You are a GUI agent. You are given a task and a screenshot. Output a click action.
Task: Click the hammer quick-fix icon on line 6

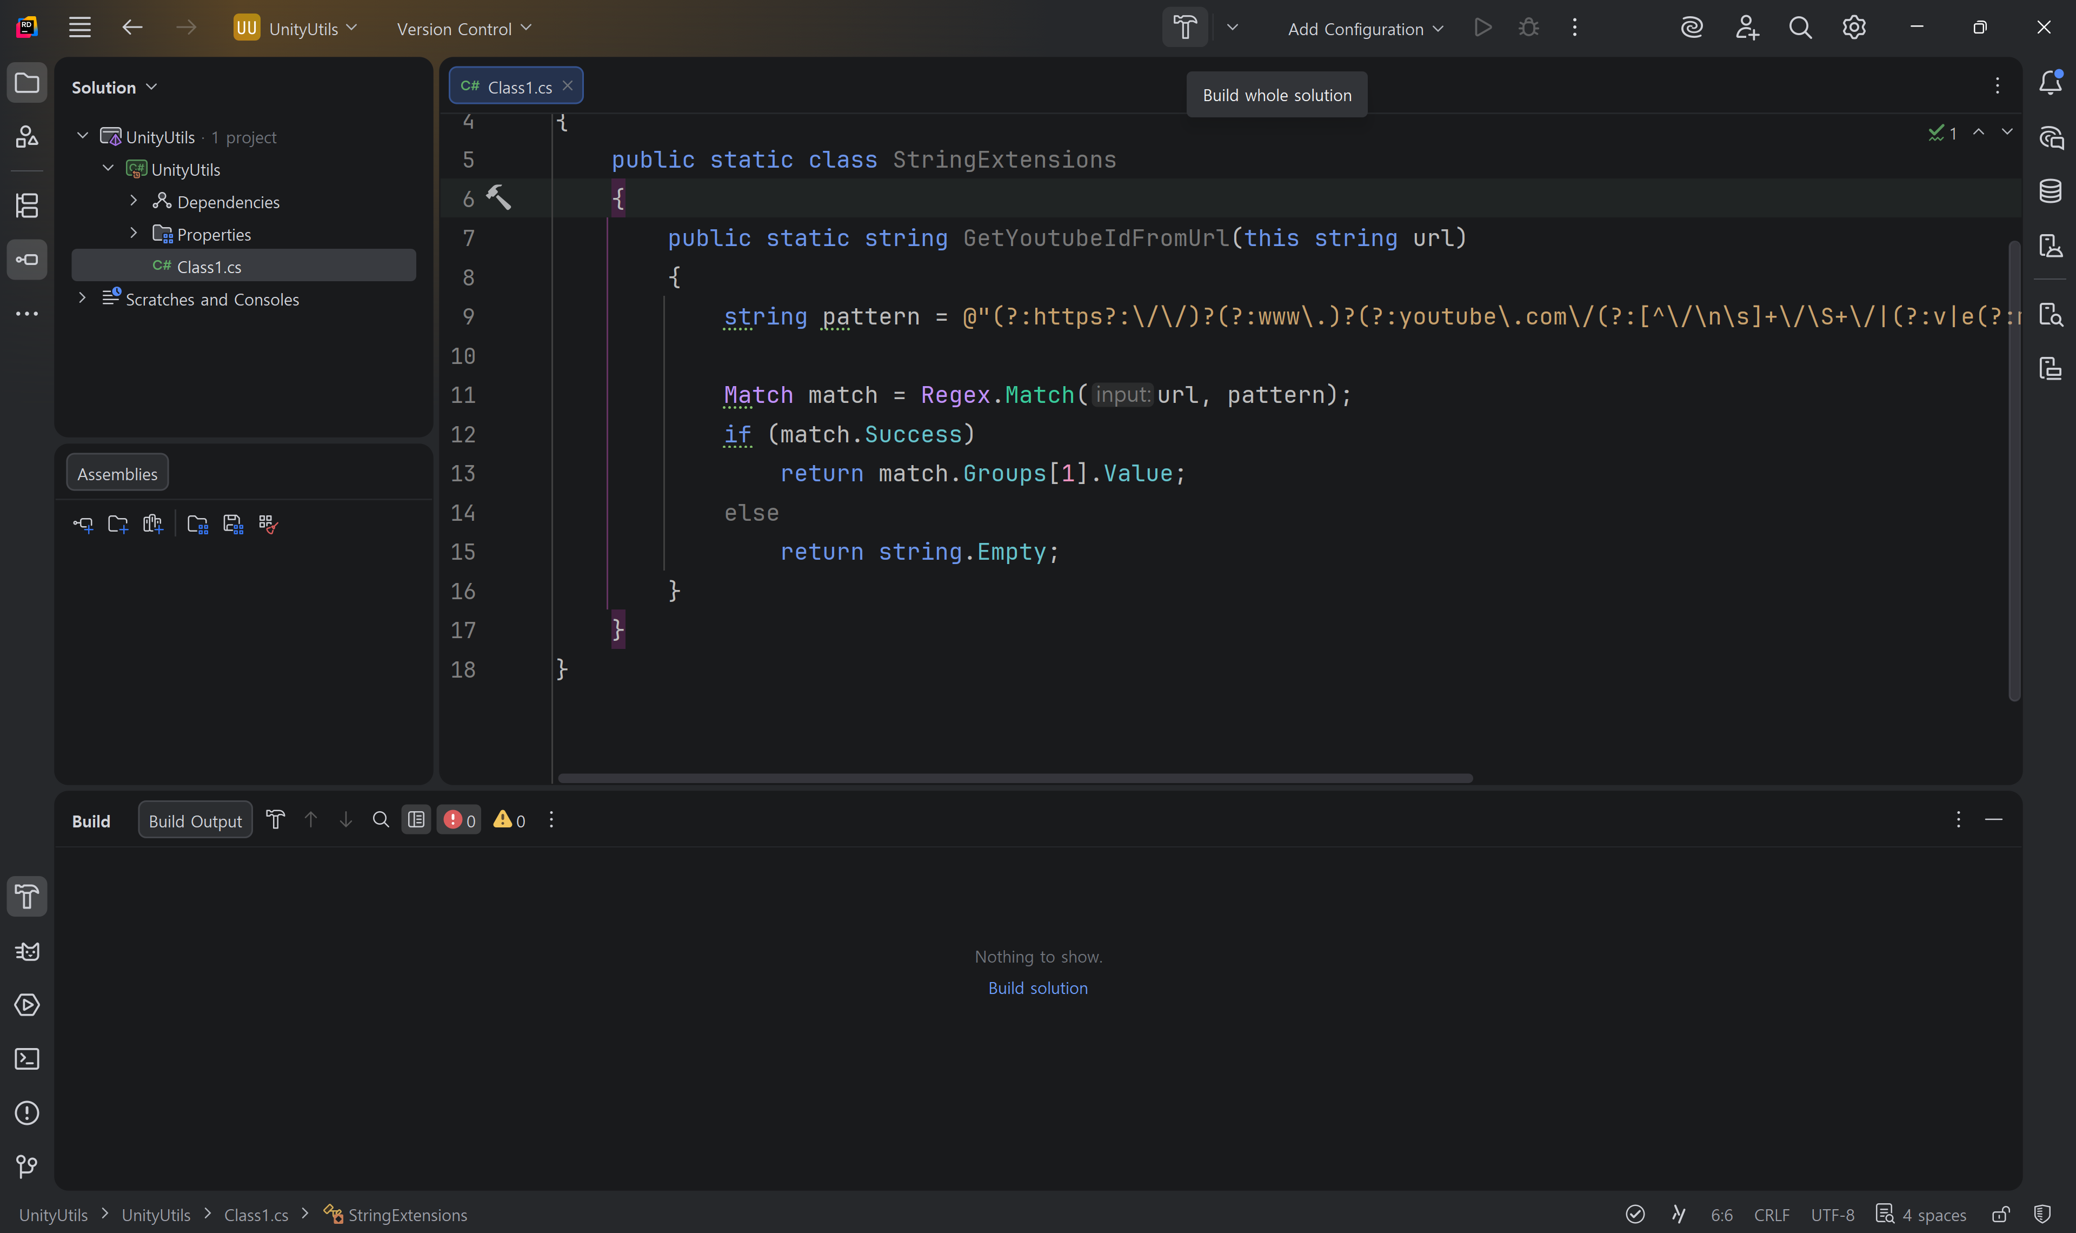(x=498, y=198)
